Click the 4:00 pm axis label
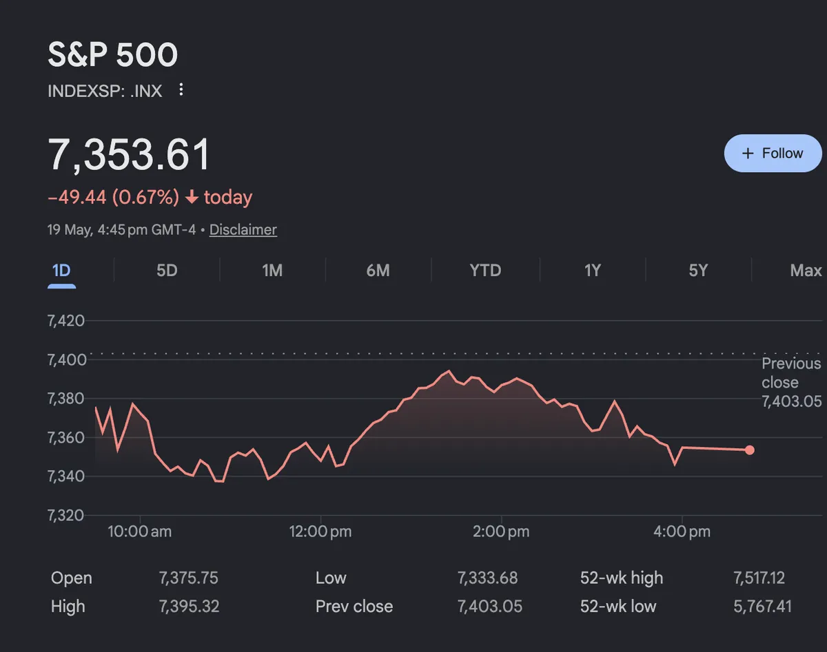Screen dimensions: 827x652 pyautogui.click(x=682, y=532)
